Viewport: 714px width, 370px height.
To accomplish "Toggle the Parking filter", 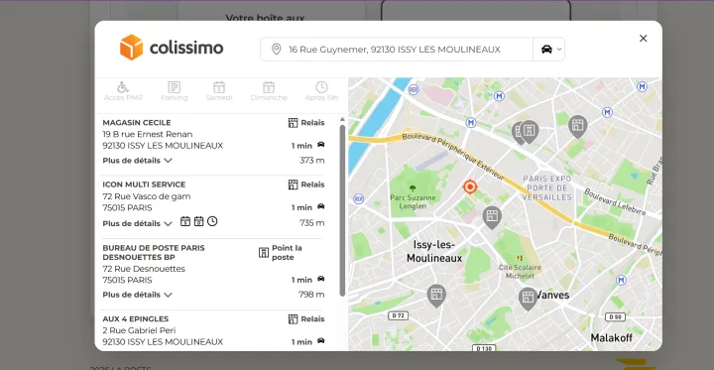I will pos(174,91).
